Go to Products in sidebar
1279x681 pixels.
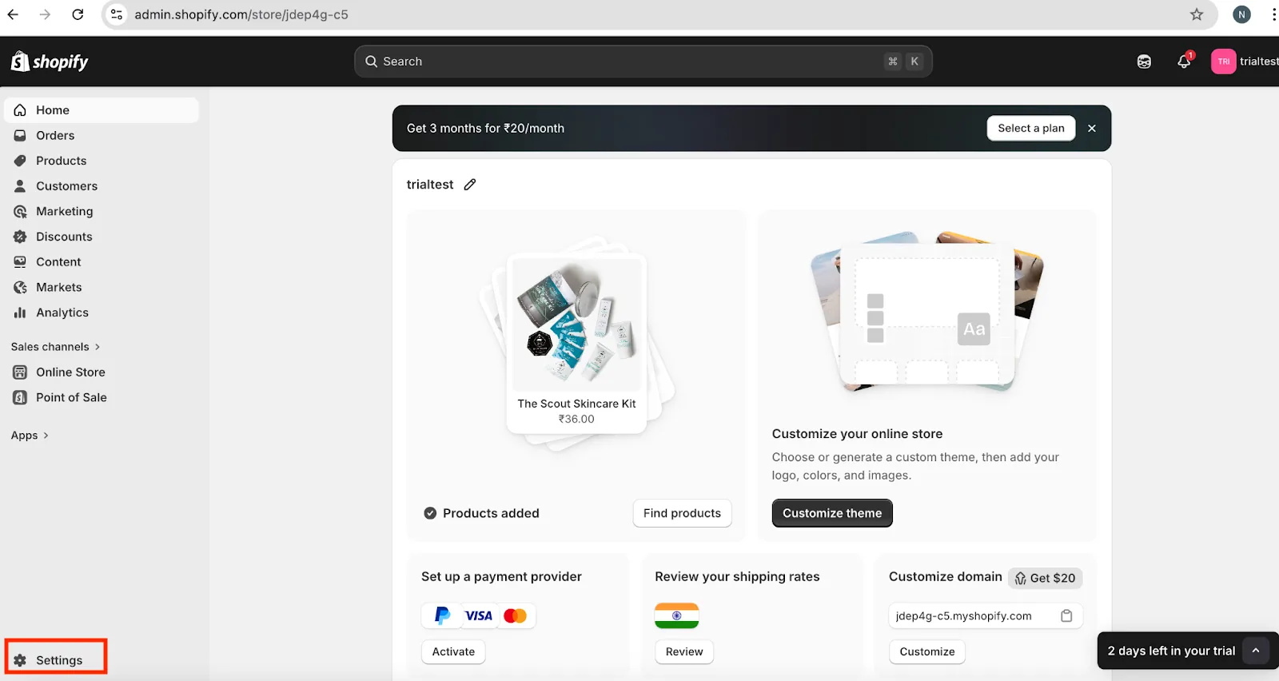click(x=102, y=161)
